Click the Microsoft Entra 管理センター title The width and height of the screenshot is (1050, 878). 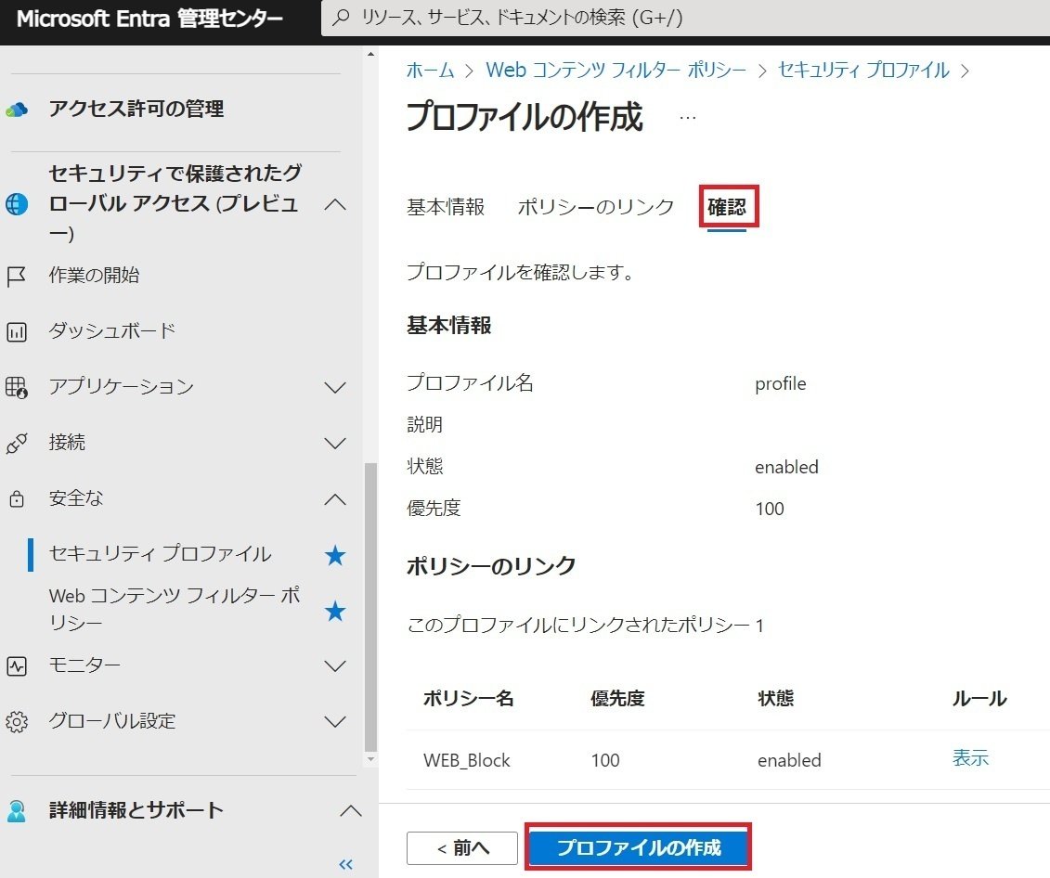click(149, 18)
